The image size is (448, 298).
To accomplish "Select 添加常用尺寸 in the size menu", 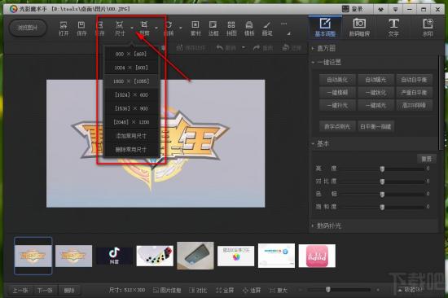I will pos(131,136).
